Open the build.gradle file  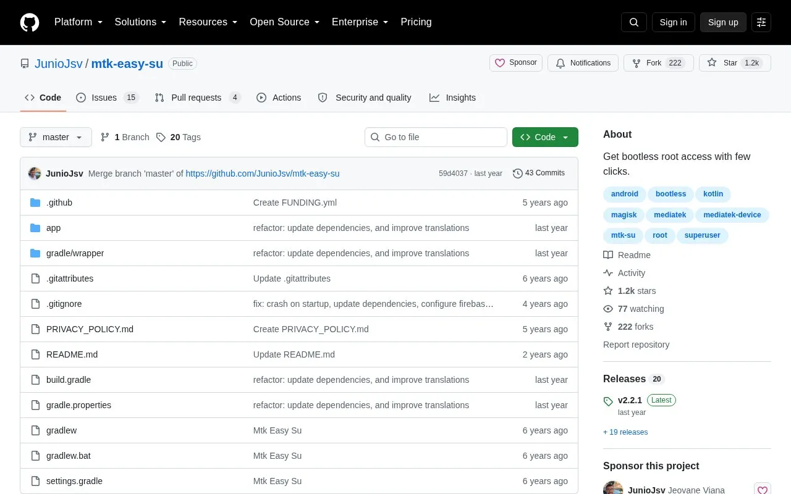coord(69,380)
